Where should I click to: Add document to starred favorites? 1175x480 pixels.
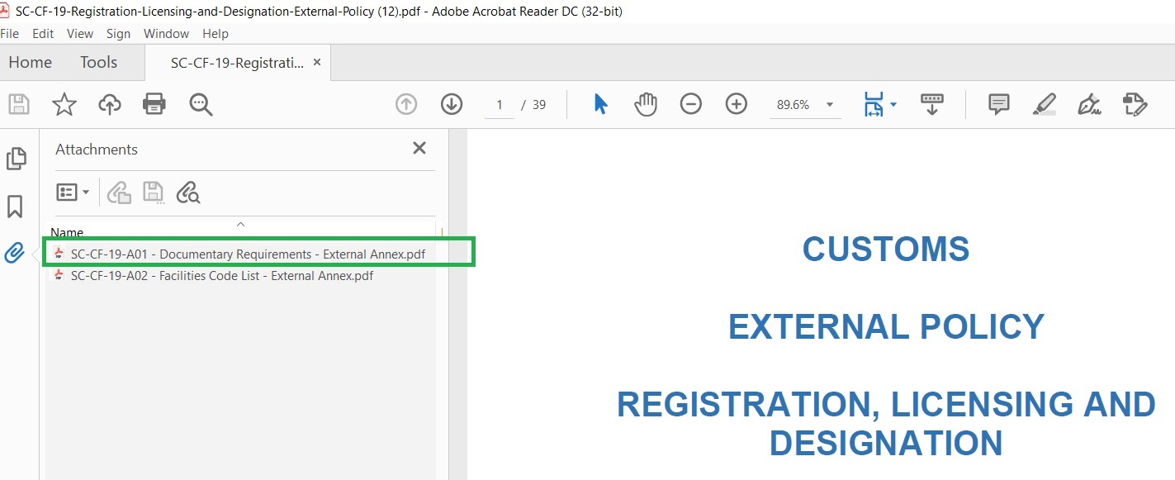tap(64, 104)
